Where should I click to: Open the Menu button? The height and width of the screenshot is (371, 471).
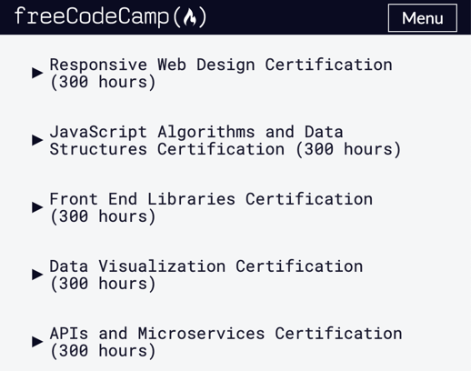[x=423, y=18]
